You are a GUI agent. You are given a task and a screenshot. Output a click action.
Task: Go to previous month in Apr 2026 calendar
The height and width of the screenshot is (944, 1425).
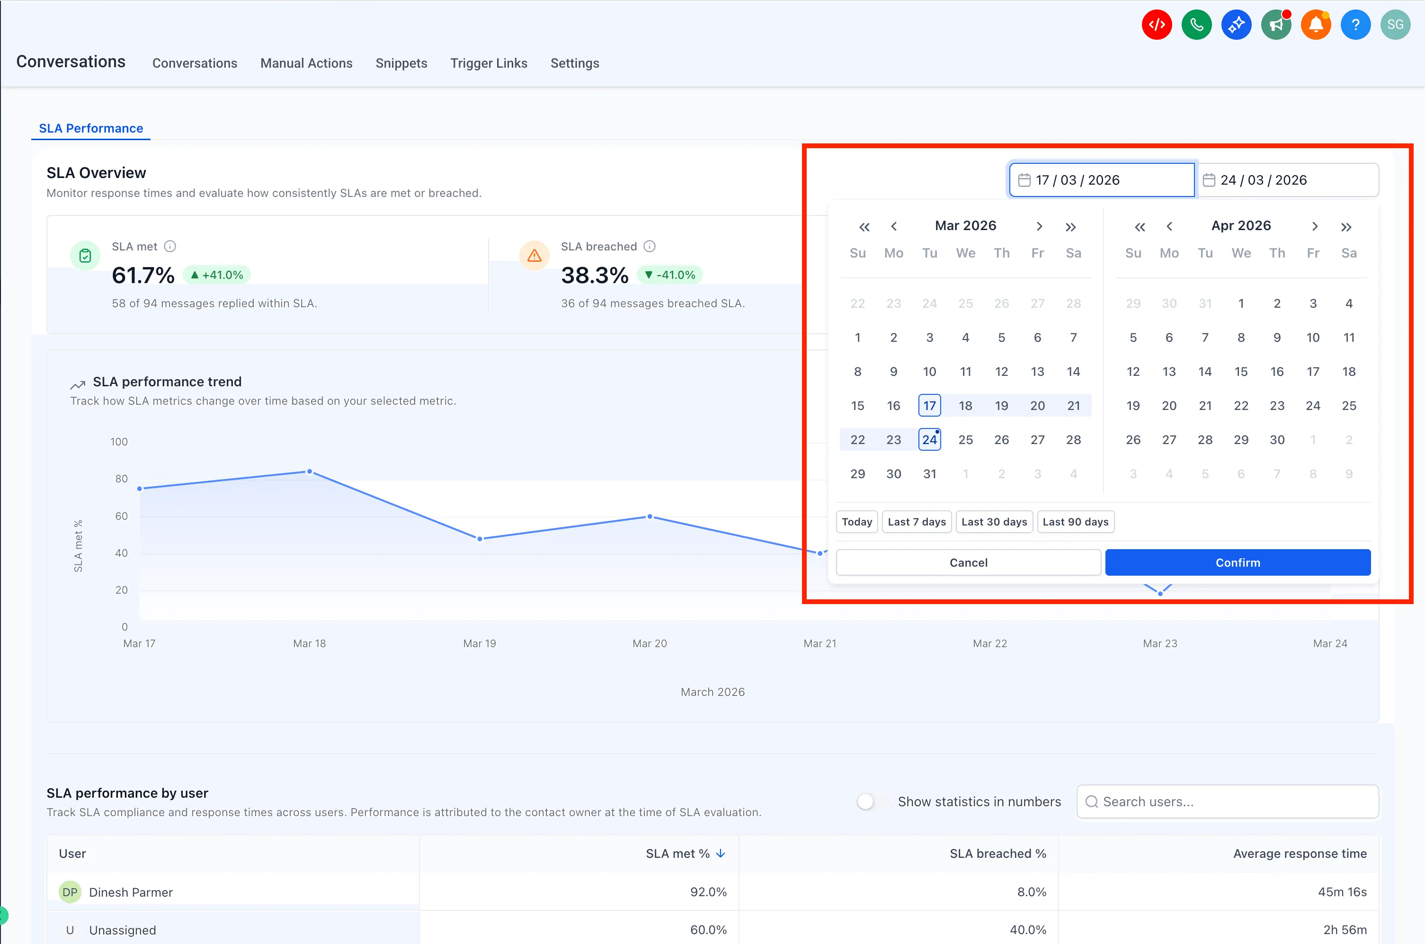coord(1169,226)
